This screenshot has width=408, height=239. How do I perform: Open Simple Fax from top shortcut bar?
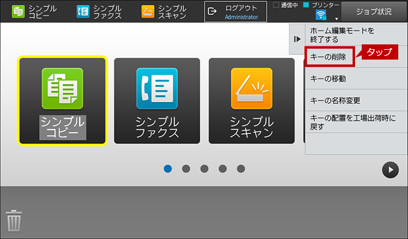pos(99,12)
